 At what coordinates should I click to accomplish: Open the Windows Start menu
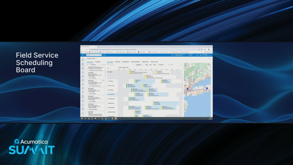(x=82, y=118)
